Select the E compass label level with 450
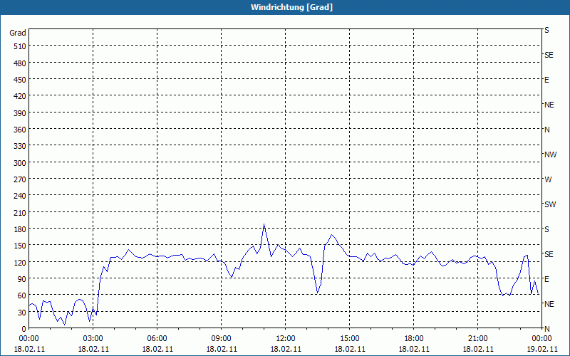Viewport: 570px width, 356px height. 546,80
